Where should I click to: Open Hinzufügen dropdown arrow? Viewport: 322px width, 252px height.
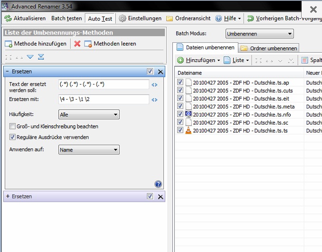click(218, 61)
